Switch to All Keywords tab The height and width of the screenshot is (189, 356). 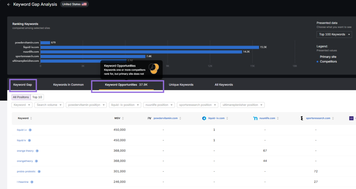[224, 85]
